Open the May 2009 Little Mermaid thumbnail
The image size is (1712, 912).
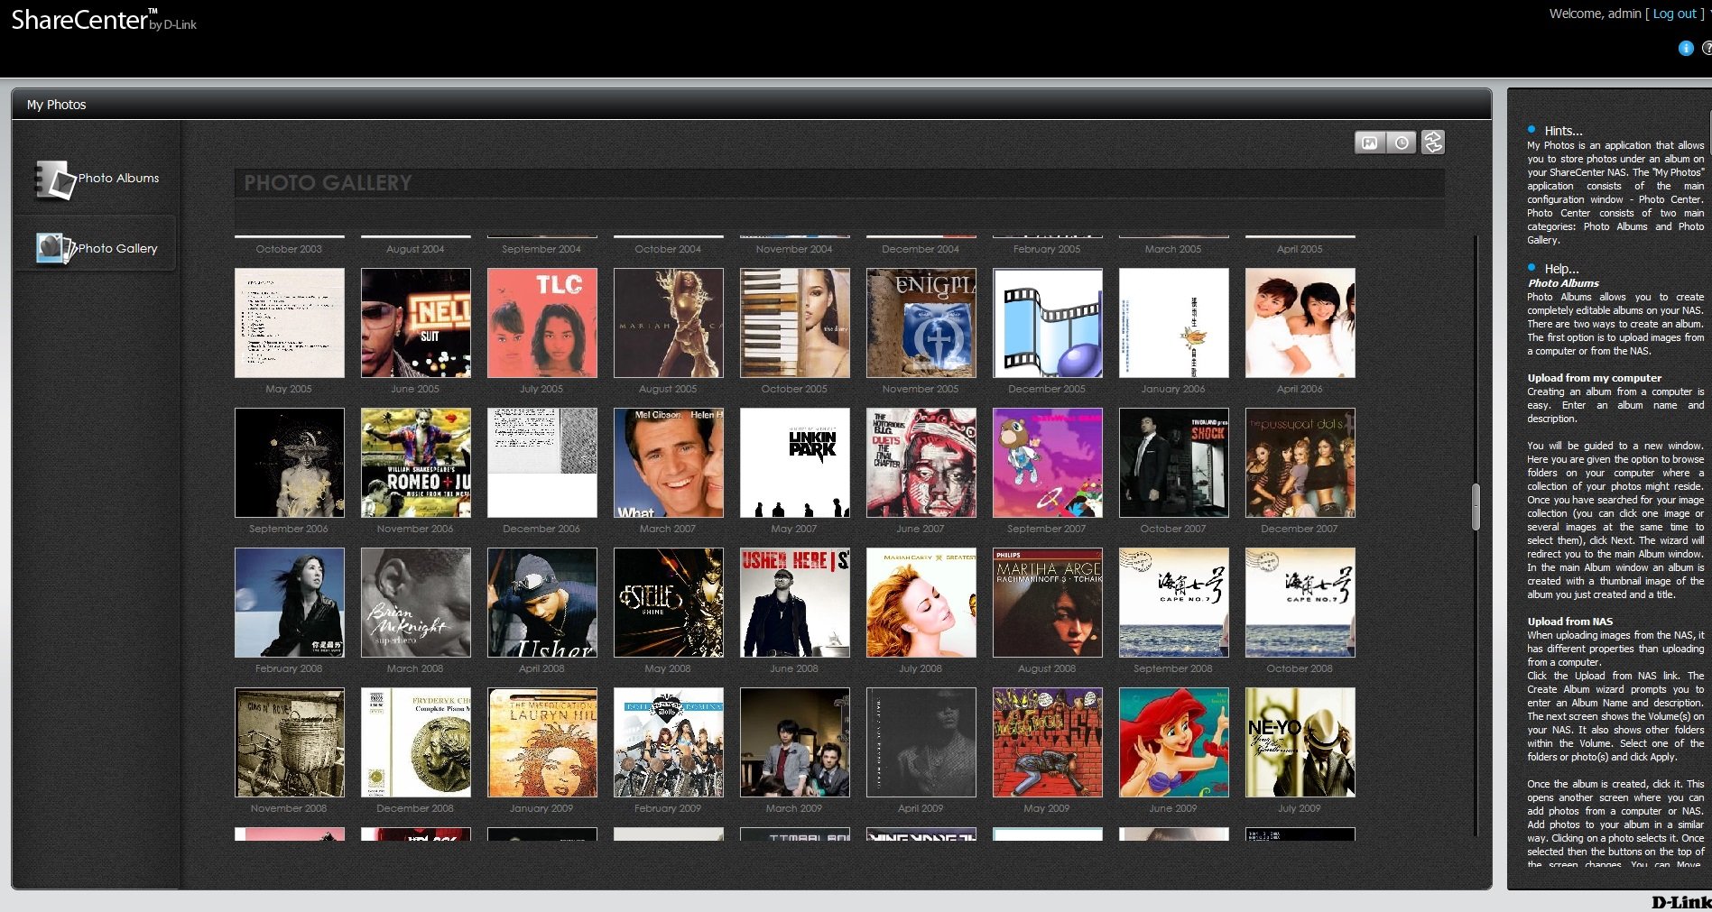1173,742
